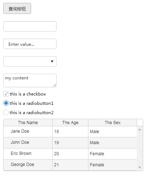Image resolution: width=146 pixels, height=176 pixels.
Task: Click the Enter value... input field
Action: coord(30,44)
